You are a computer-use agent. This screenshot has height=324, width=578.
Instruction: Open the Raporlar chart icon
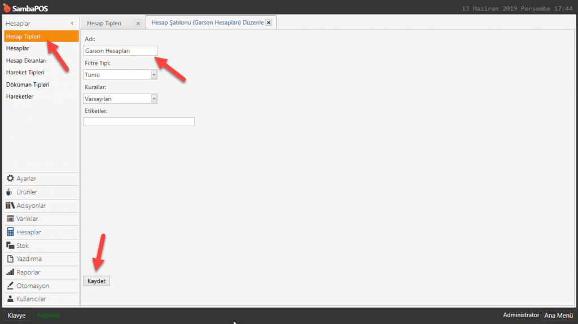pos(10,273)
